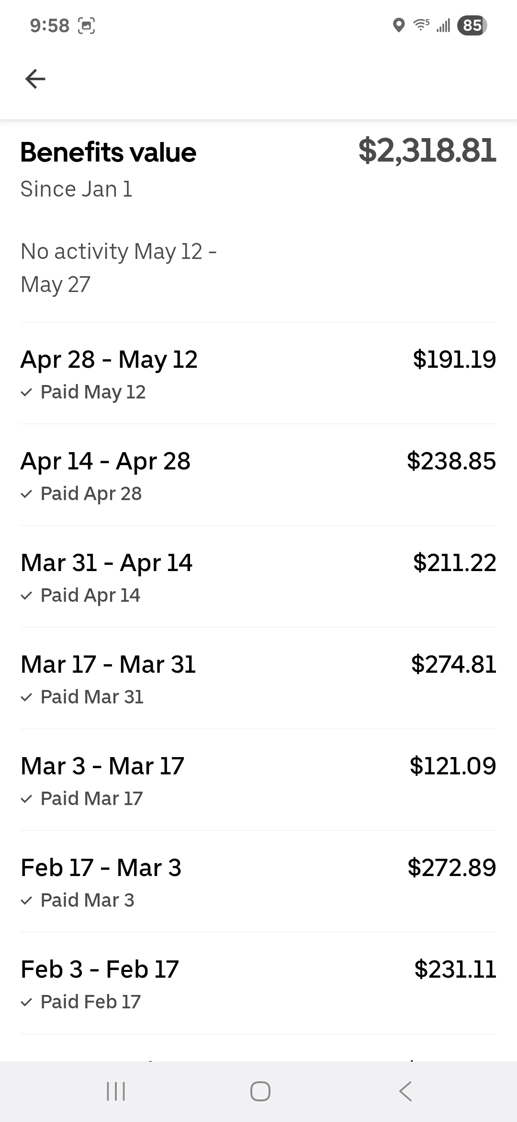
Task: Tap the battery indicator showing 85
Action: [472, 25]
